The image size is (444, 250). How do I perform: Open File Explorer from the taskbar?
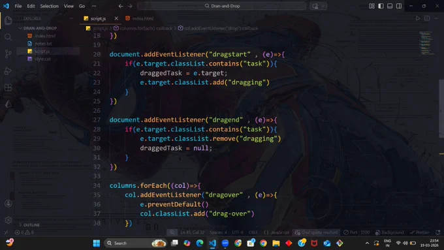(x=276, y=243)
